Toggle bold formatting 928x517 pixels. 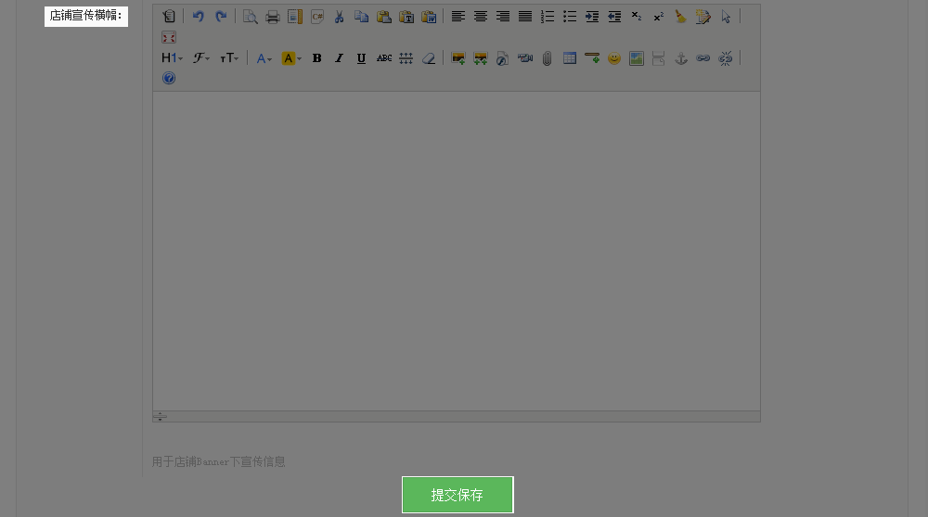pos(316,58)
